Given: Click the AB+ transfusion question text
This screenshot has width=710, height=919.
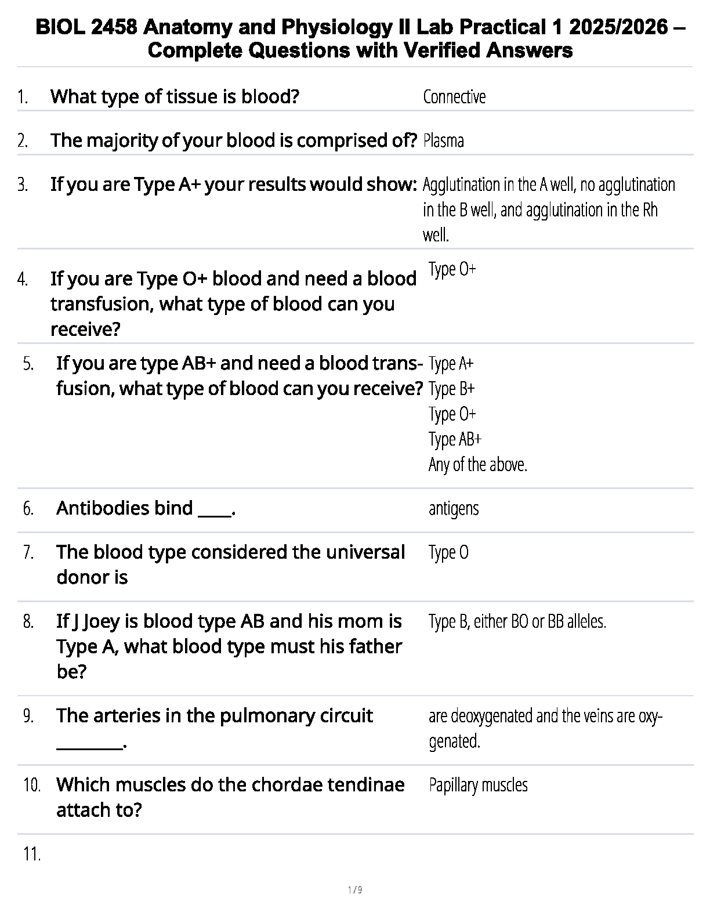Looking at the screenshot, I should (239, 375).
